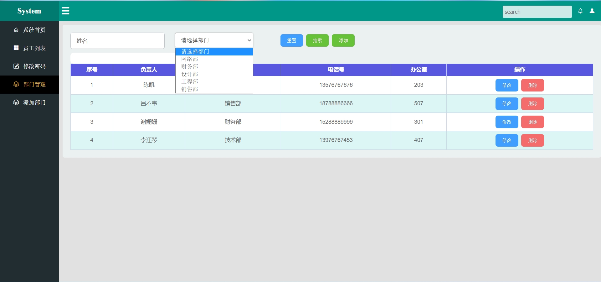The image size is (601, 282).
Task: Click the layers icon beside 添加部门
Action: pyautogui.click(x=16, y=102)
